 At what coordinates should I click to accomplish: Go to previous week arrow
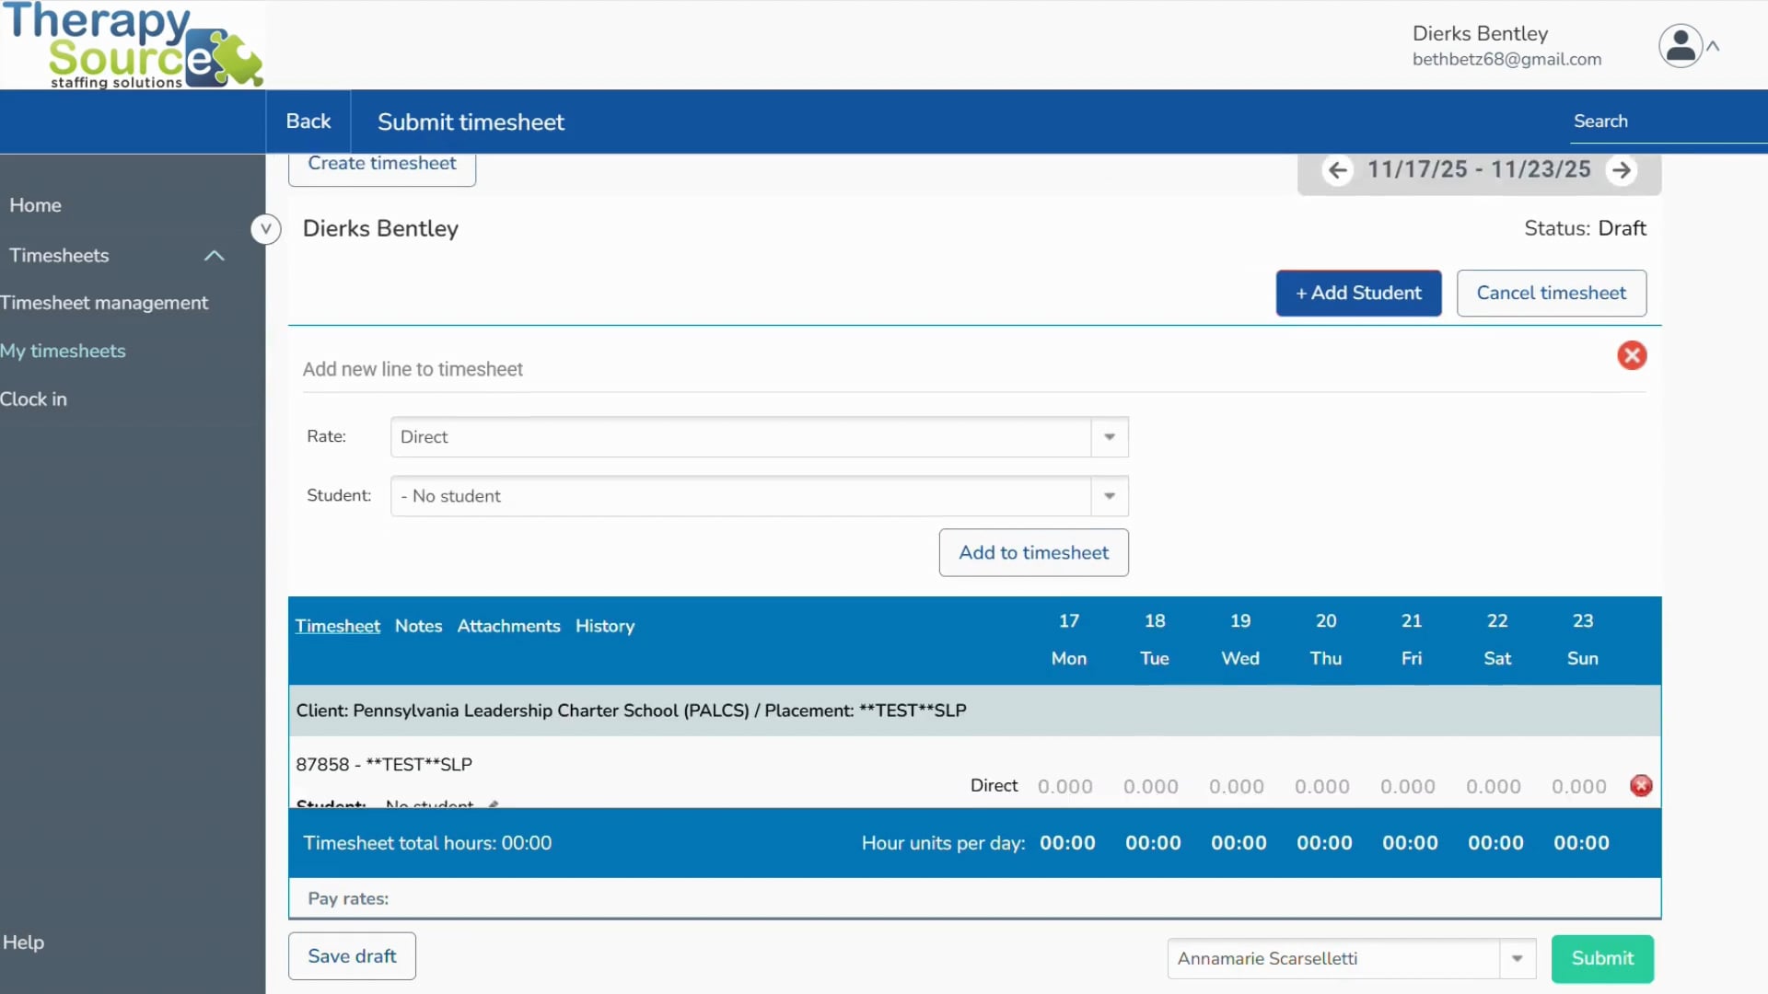[x=1338, y=170]
